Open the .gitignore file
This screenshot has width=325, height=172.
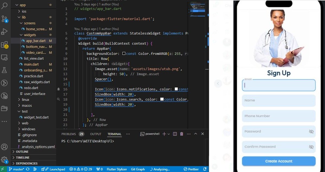pyautogui.click(x=29, y=135)
